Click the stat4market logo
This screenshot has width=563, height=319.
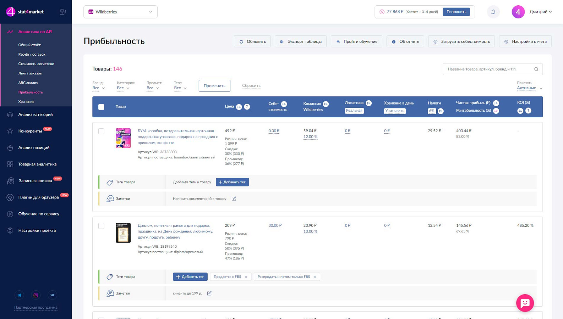[x=25, y=12]
